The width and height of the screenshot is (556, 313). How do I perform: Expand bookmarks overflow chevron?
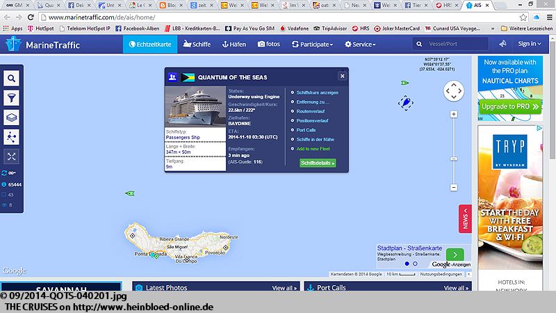[x=493, y=29]
